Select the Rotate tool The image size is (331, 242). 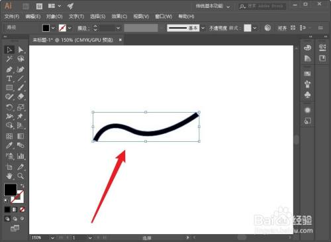tap(9, 107)
